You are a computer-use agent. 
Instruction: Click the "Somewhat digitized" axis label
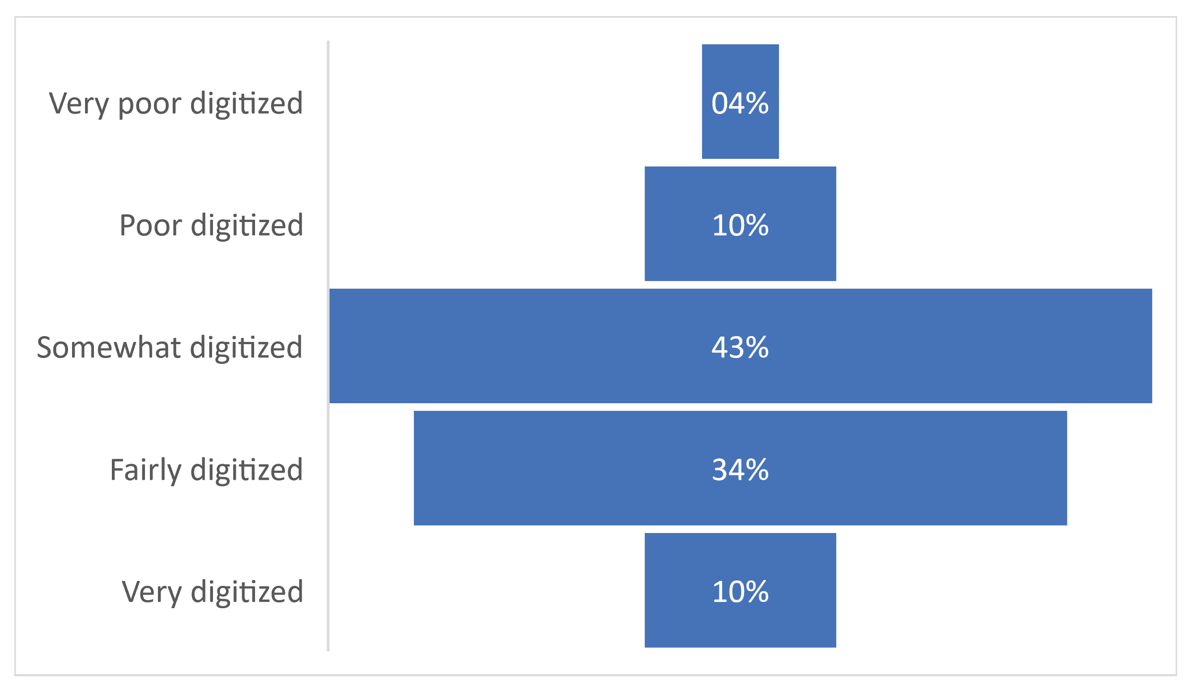[x=169, y=347]
